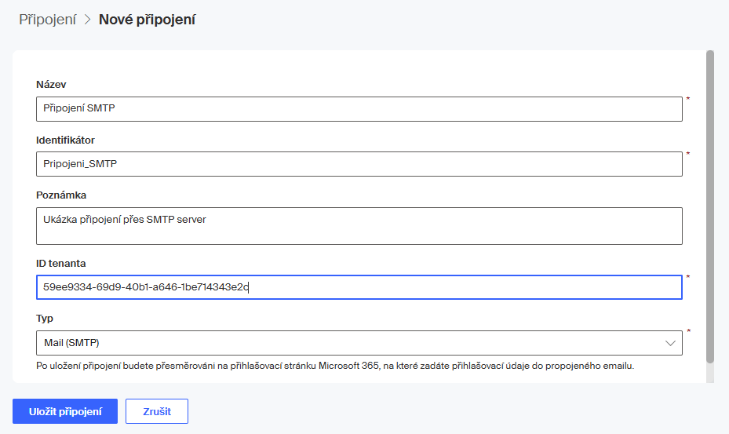
Task: Click the Poznámka field label
Action: pos(61,195)
